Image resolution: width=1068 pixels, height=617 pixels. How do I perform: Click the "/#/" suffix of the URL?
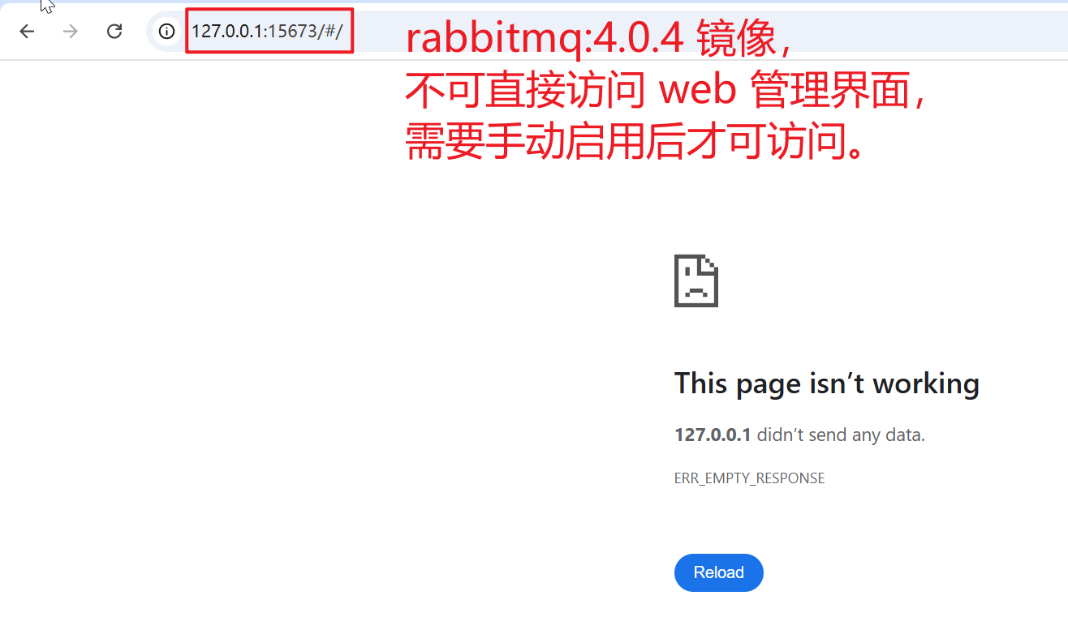coord(330,32)
